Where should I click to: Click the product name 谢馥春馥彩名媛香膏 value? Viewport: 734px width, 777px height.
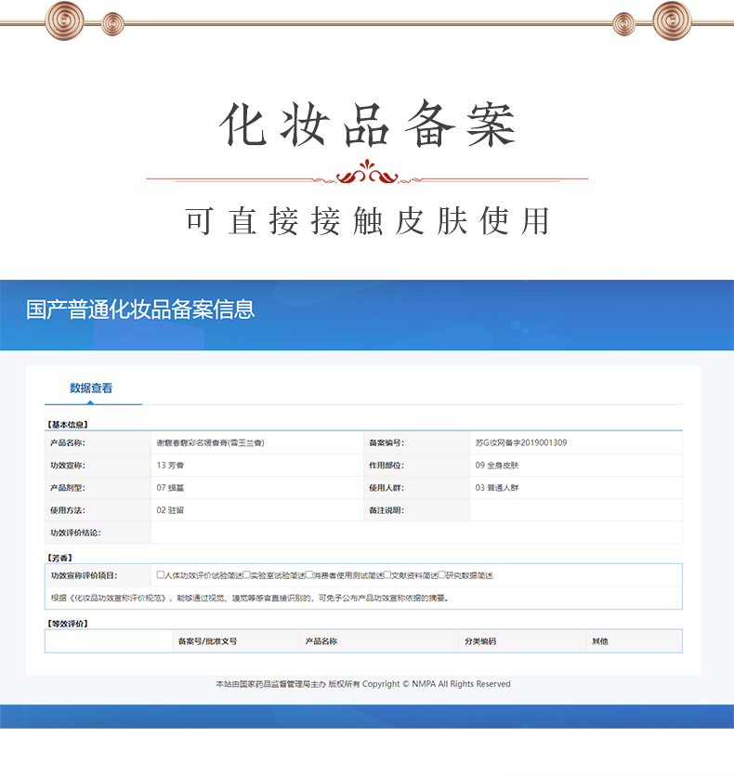coord(210,443)
